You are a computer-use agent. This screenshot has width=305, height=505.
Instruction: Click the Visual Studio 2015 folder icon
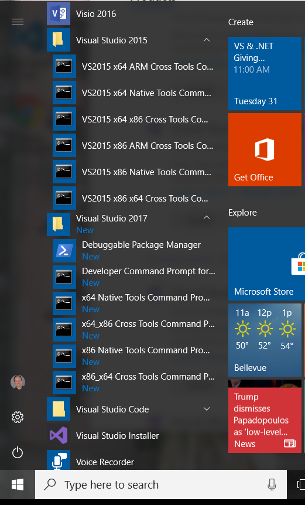coord(59,40)
